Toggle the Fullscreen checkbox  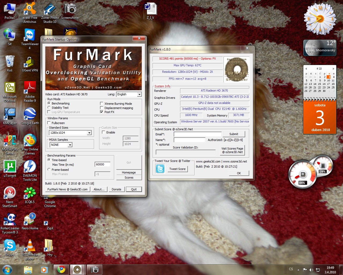point(49,123)
